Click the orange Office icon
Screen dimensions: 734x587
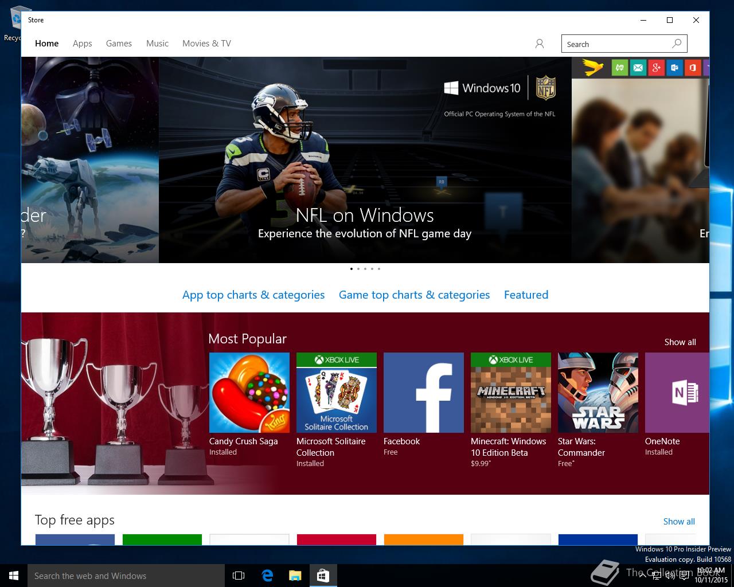693,68
